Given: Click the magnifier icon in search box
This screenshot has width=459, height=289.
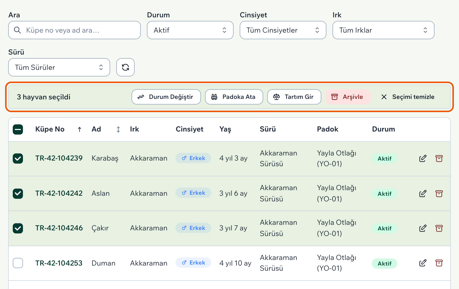Looking at the screenshot, I should point(17,30).
